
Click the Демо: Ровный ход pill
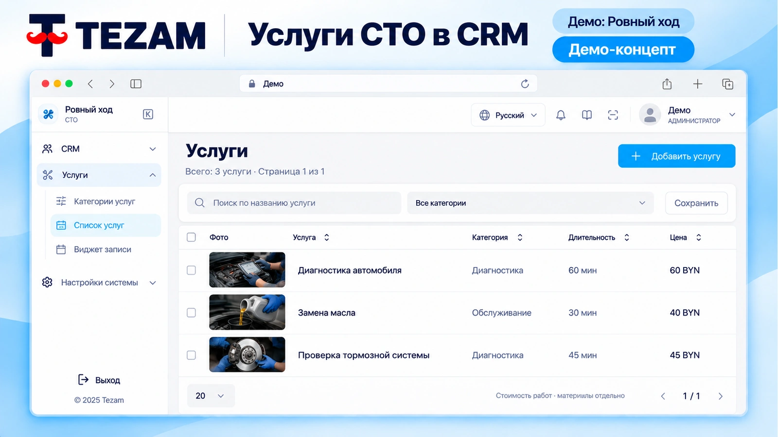(x=623, y=21)
